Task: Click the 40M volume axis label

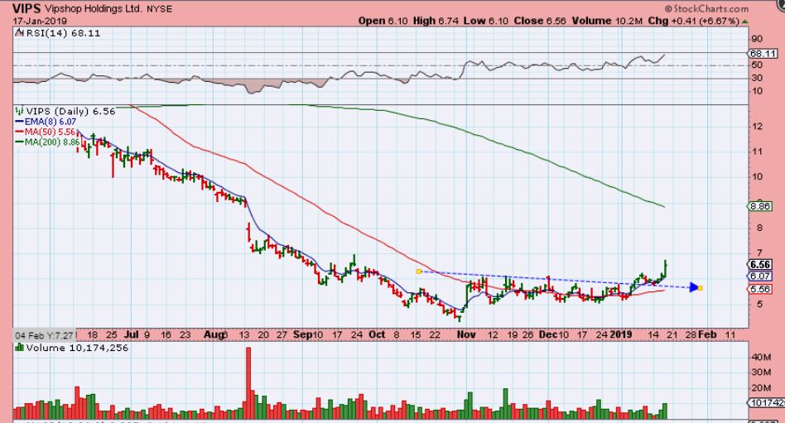Action: click(x=761, y=357)
